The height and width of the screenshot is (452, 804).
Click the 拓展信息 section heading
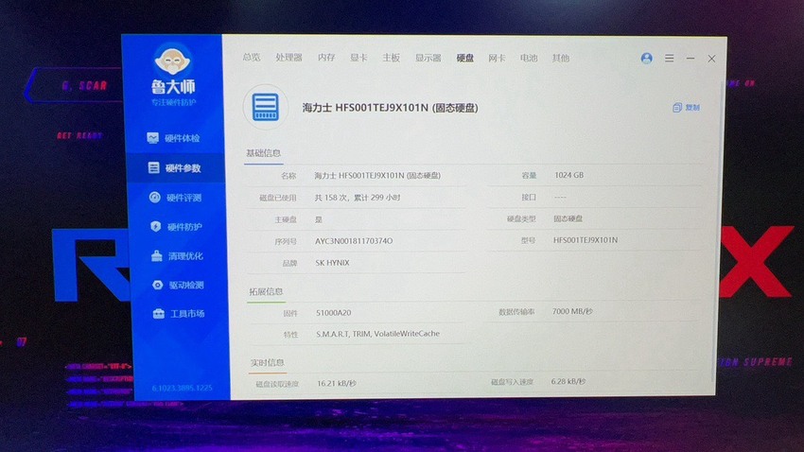coord(266,291)
